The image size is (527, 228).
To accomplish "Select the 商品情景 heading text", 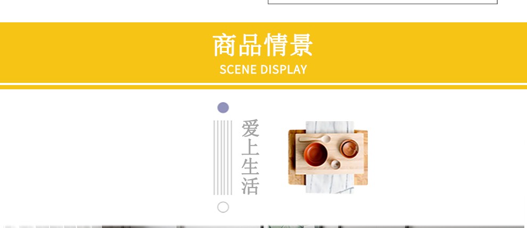I will (263, 45).
